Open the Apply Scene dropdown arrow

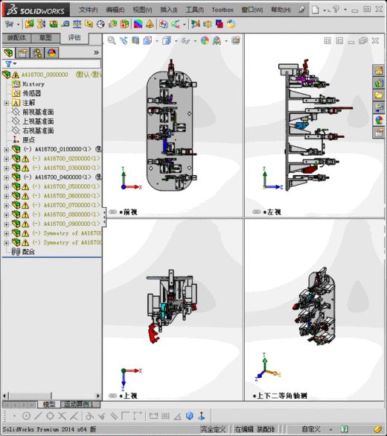tap(226, 41)
